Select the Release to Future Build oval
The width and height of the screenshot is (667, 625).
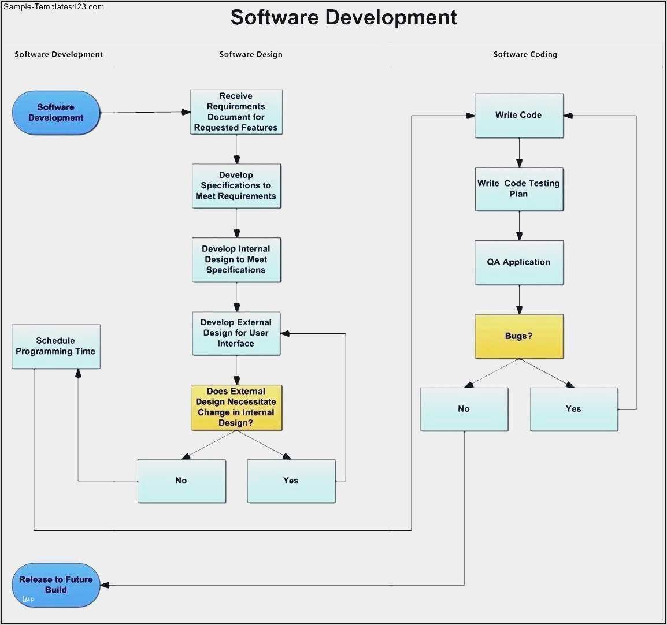pos(56,585)
